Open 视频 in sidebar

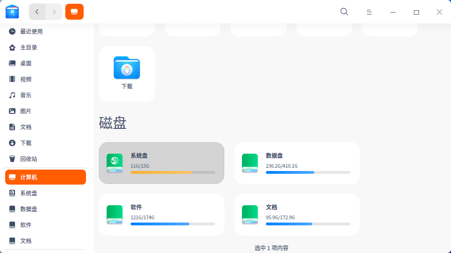point(46,79)
